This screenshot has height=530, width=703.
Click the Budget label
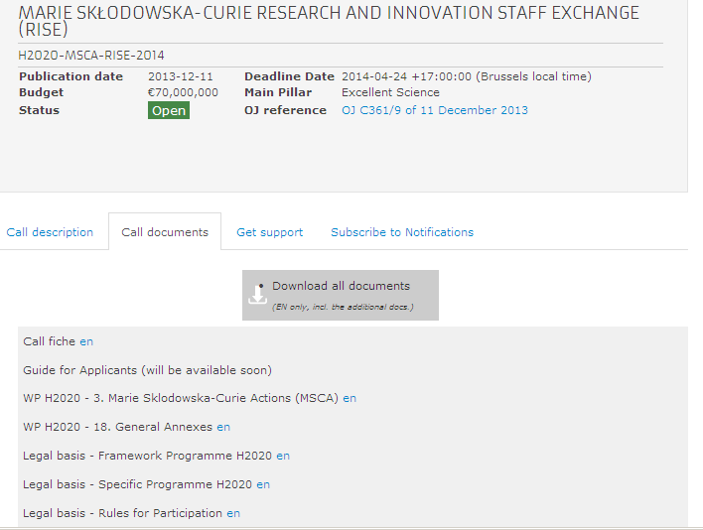[x=42, y=92]
